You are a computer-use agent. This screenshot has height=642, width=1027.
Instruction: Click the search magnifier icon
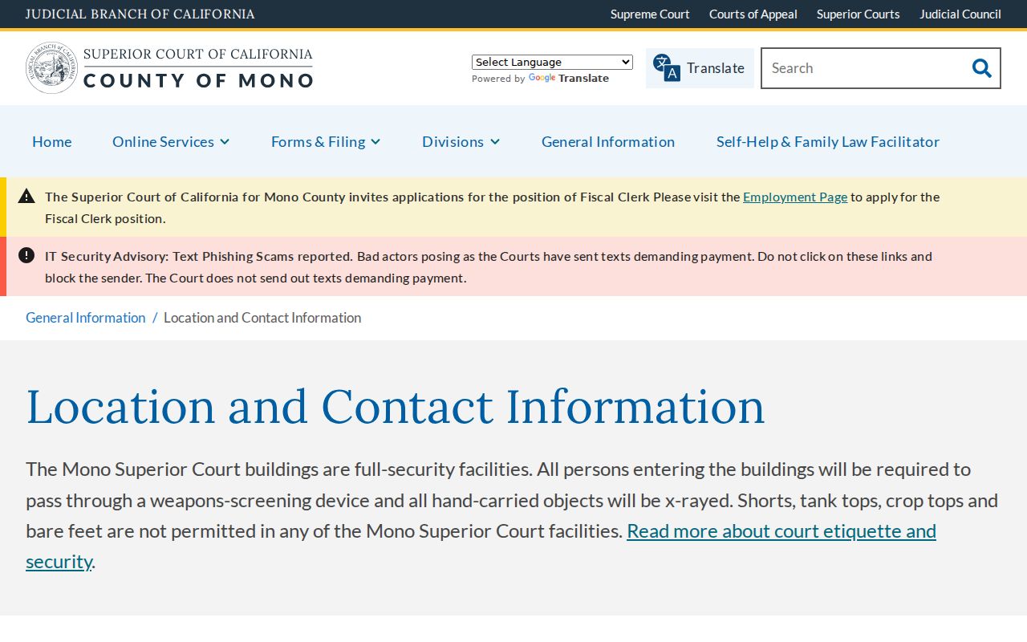point(981,68)
